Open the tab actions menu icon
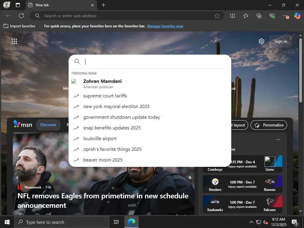This screenshot has height=228, width=304. [18, 5]
